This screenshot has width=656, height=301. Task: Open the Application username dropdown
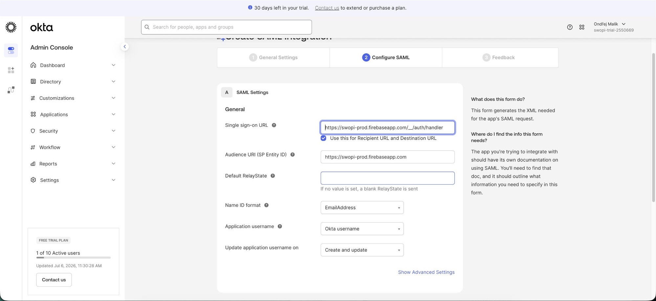[x=362, y=229]
